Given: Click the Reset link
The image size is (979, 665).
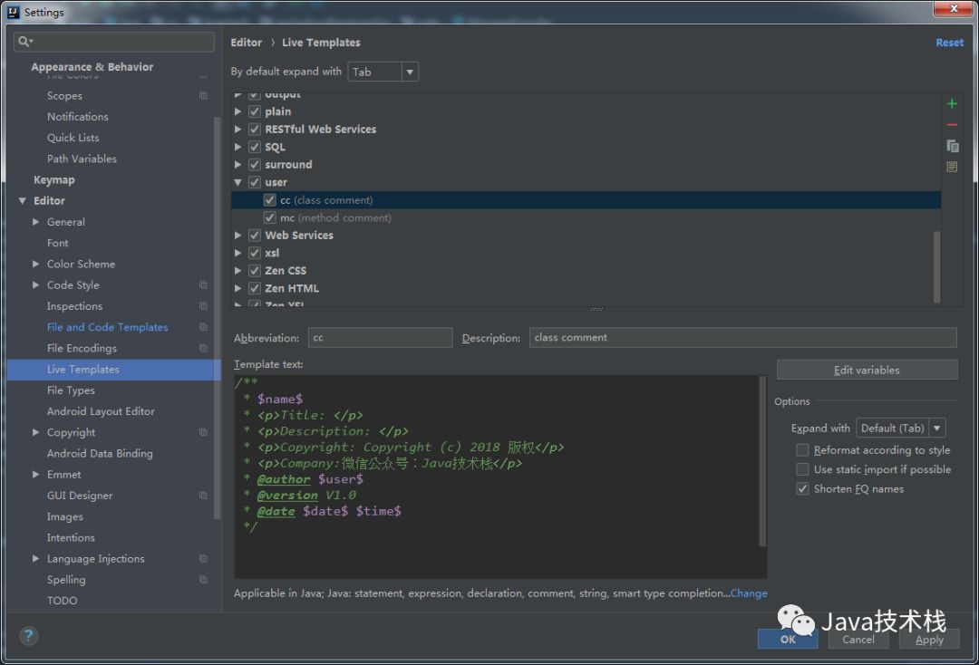Looking at the screenshot, I should 949,43.
